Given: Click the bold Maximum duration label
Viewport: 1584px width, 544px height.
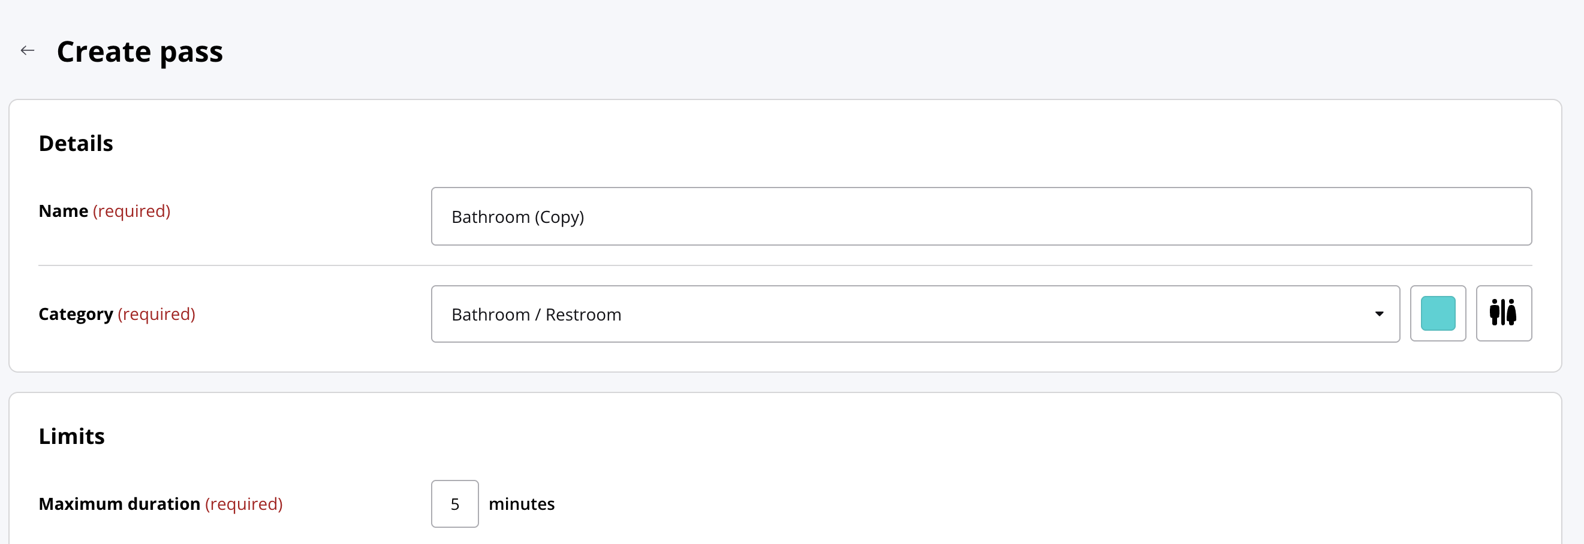Looking at the screenshot, I should pyautogui.click(x=119, y=503).
